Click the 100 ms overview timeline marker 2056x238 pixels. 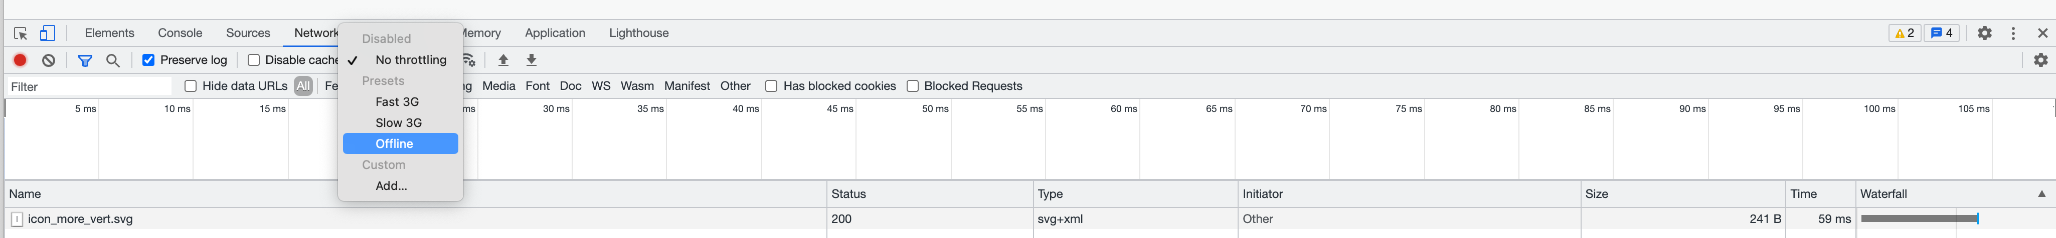point(1879,109)
